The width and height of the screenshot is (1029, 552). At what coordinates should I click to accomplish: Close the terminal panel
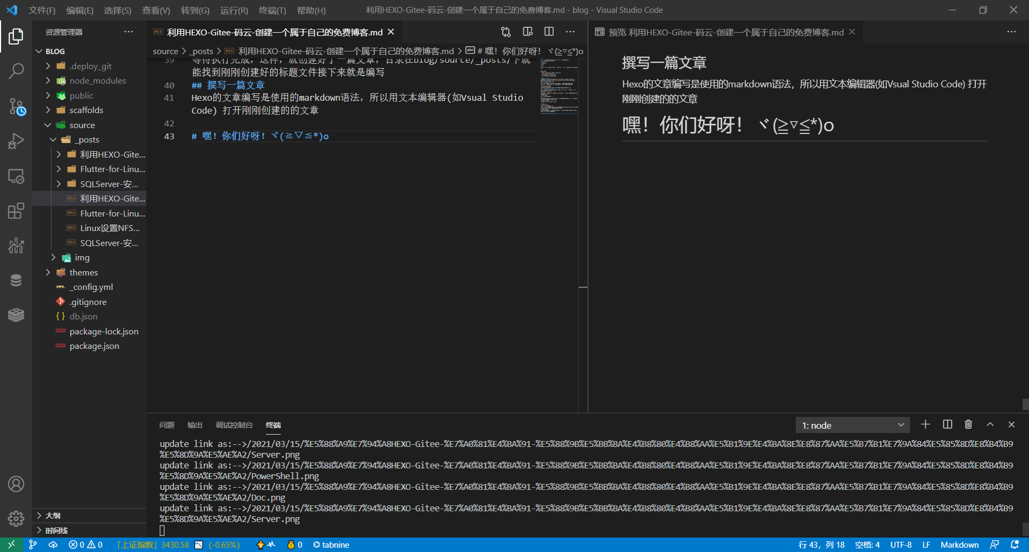[x=1011, y=424]
